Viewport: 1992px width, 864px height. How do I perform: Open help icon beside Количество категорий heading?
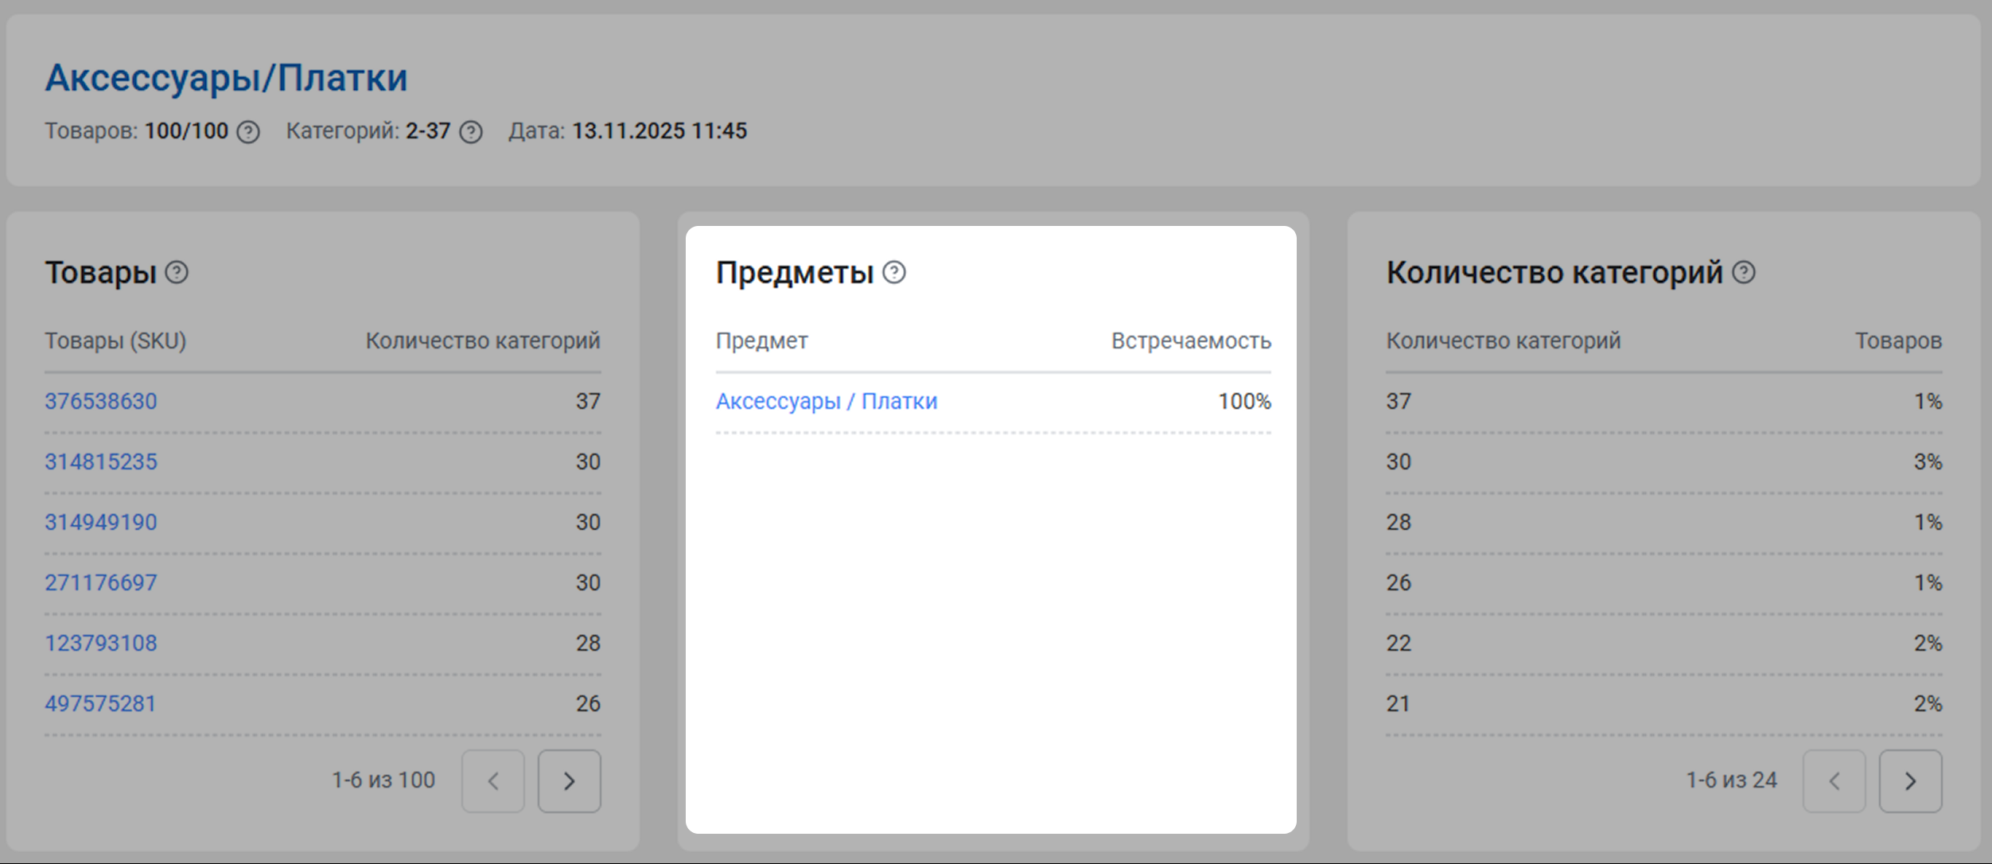[x=1744, y=273]
